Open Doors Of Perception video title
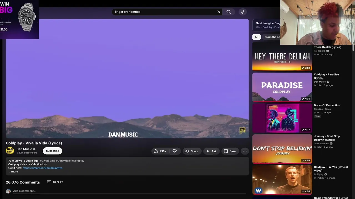Viewport: 355px width, 199px height. 327,105
